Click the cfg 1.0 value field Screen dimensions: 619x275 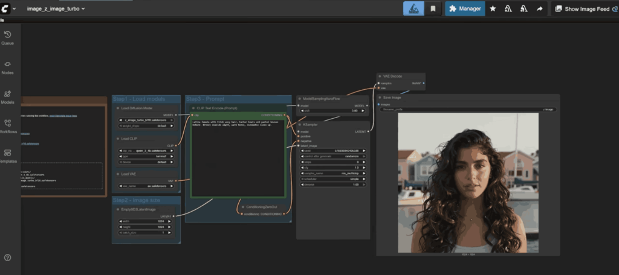point(333,168)
